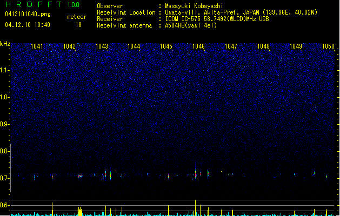This screenshot has width=340, height=216.
Task: Select observer name Masayuki Kobayashi
Action: click(x=194, y=6)
